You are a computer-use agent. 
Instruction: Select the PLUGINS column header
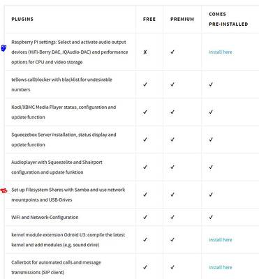click(x=22, y=19)
